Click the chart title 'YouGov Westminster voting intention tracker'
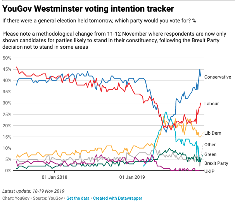This screenshot has height=202, width=240. (88, 9)
